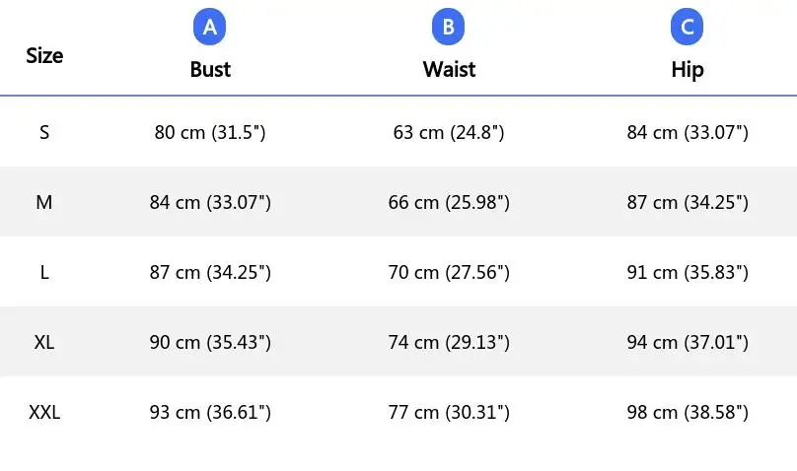Viewport: 797px width, 471px height.
Task: Click bust value 80 cm (31.5")
Action: click(210, 132)
